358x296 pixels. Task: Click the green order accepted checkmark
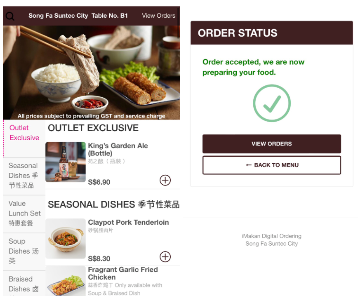click(272, 103)
